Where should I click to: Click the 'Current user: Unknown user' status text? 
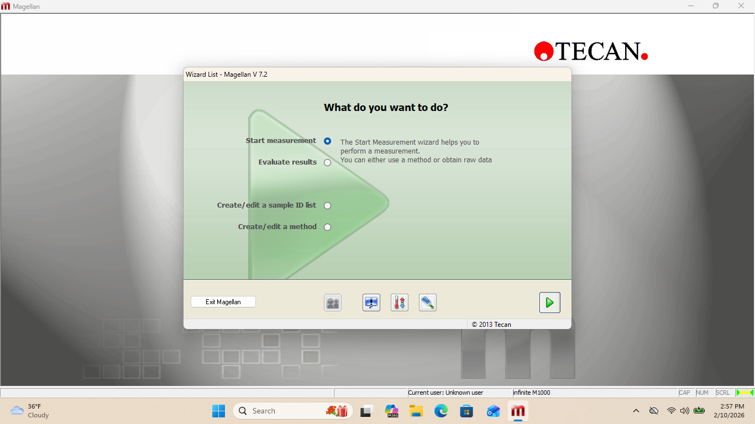point(445,393)
